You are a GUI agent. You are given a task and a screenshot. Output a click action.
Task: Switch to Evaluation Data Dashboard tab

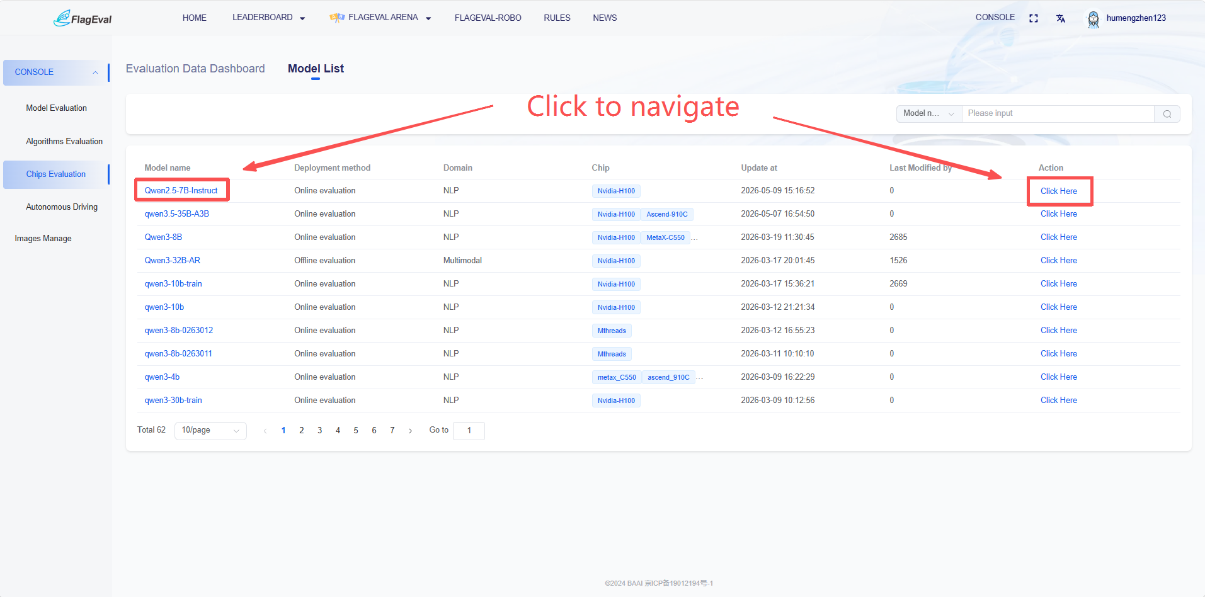click(x=195, y=69)
